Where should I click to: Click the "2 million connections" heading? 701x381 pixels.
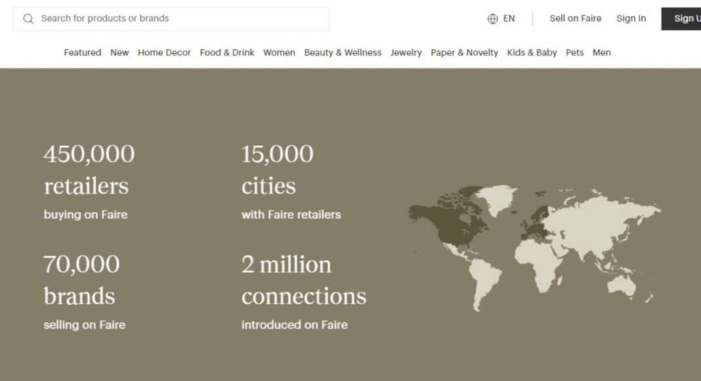click(304, 280)
